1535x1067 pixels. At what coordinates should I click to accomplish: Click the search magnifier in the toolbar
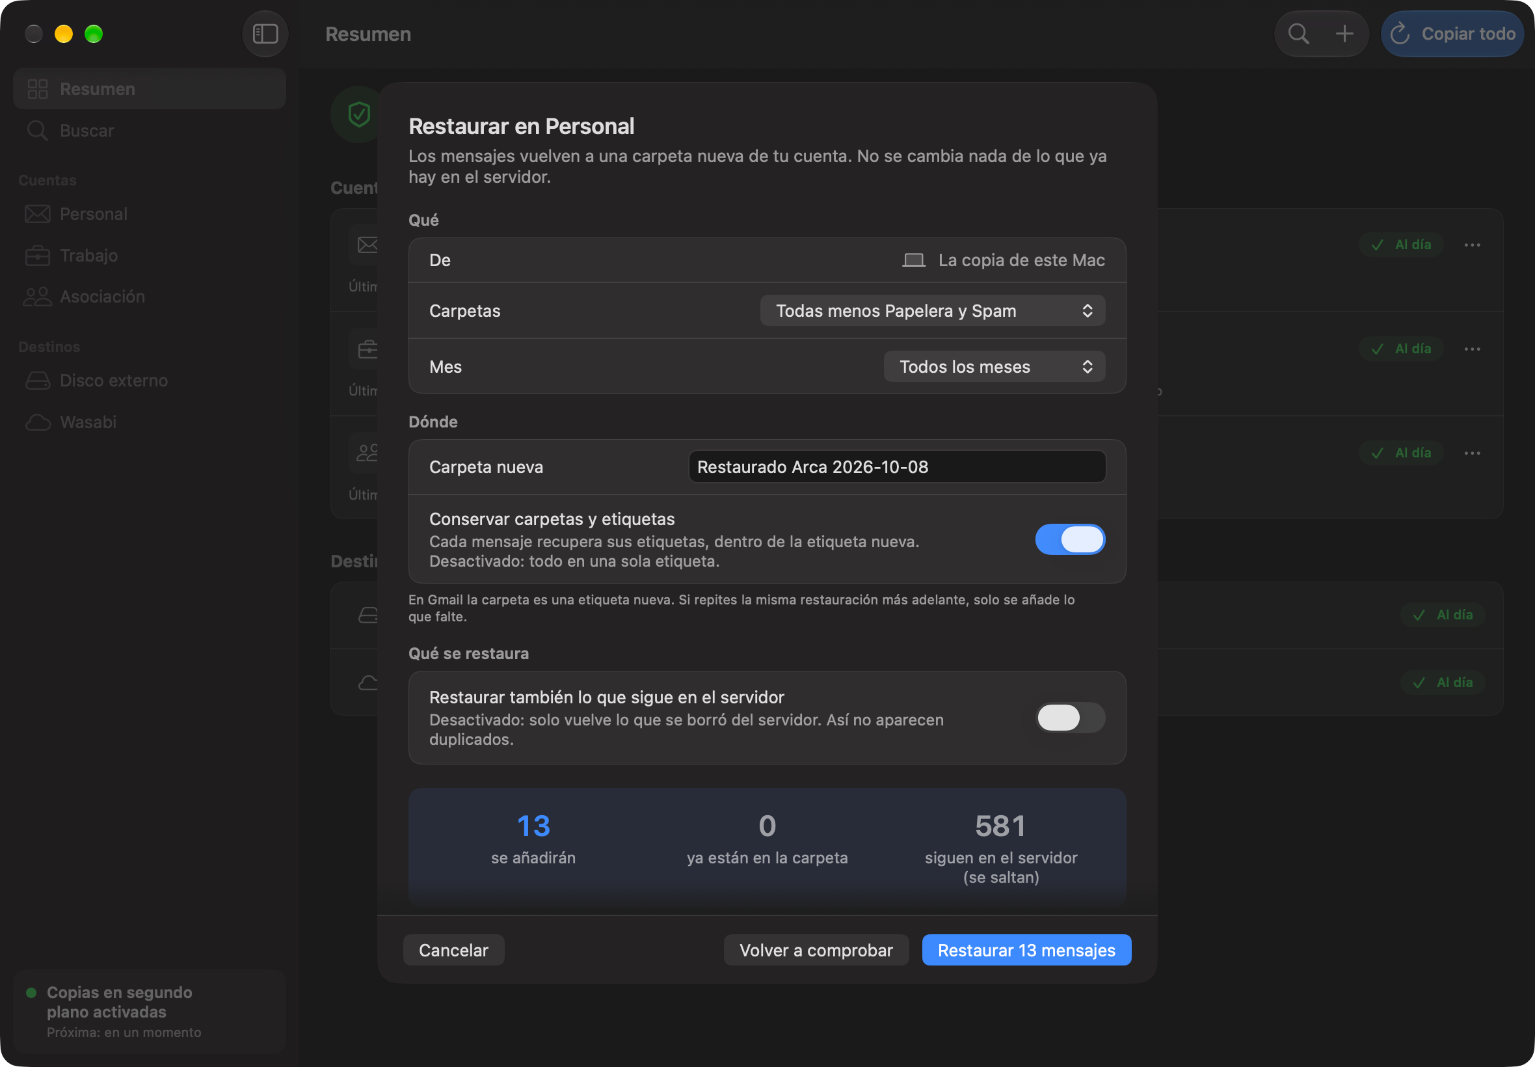point(1298,33)
